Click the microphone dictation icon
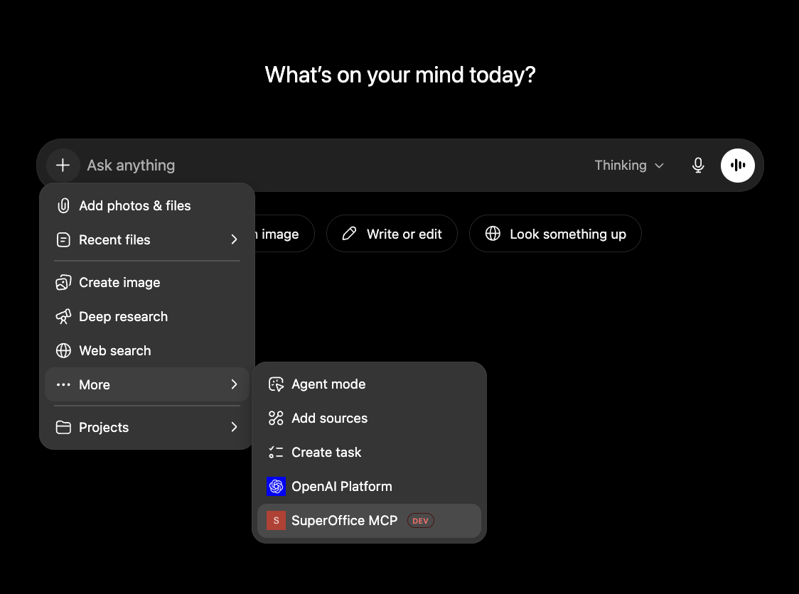799x594 pixels. click(x=698, y=165)
